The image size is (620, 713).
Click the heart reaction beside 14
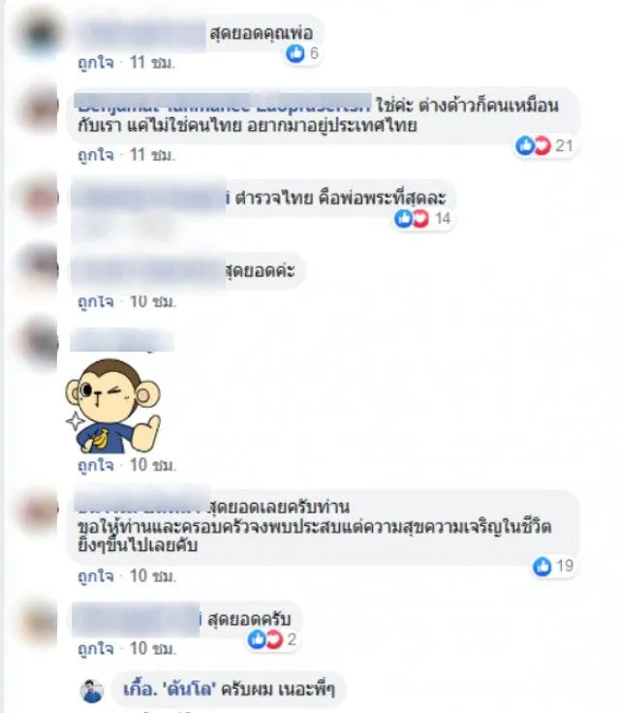point(420,219)
